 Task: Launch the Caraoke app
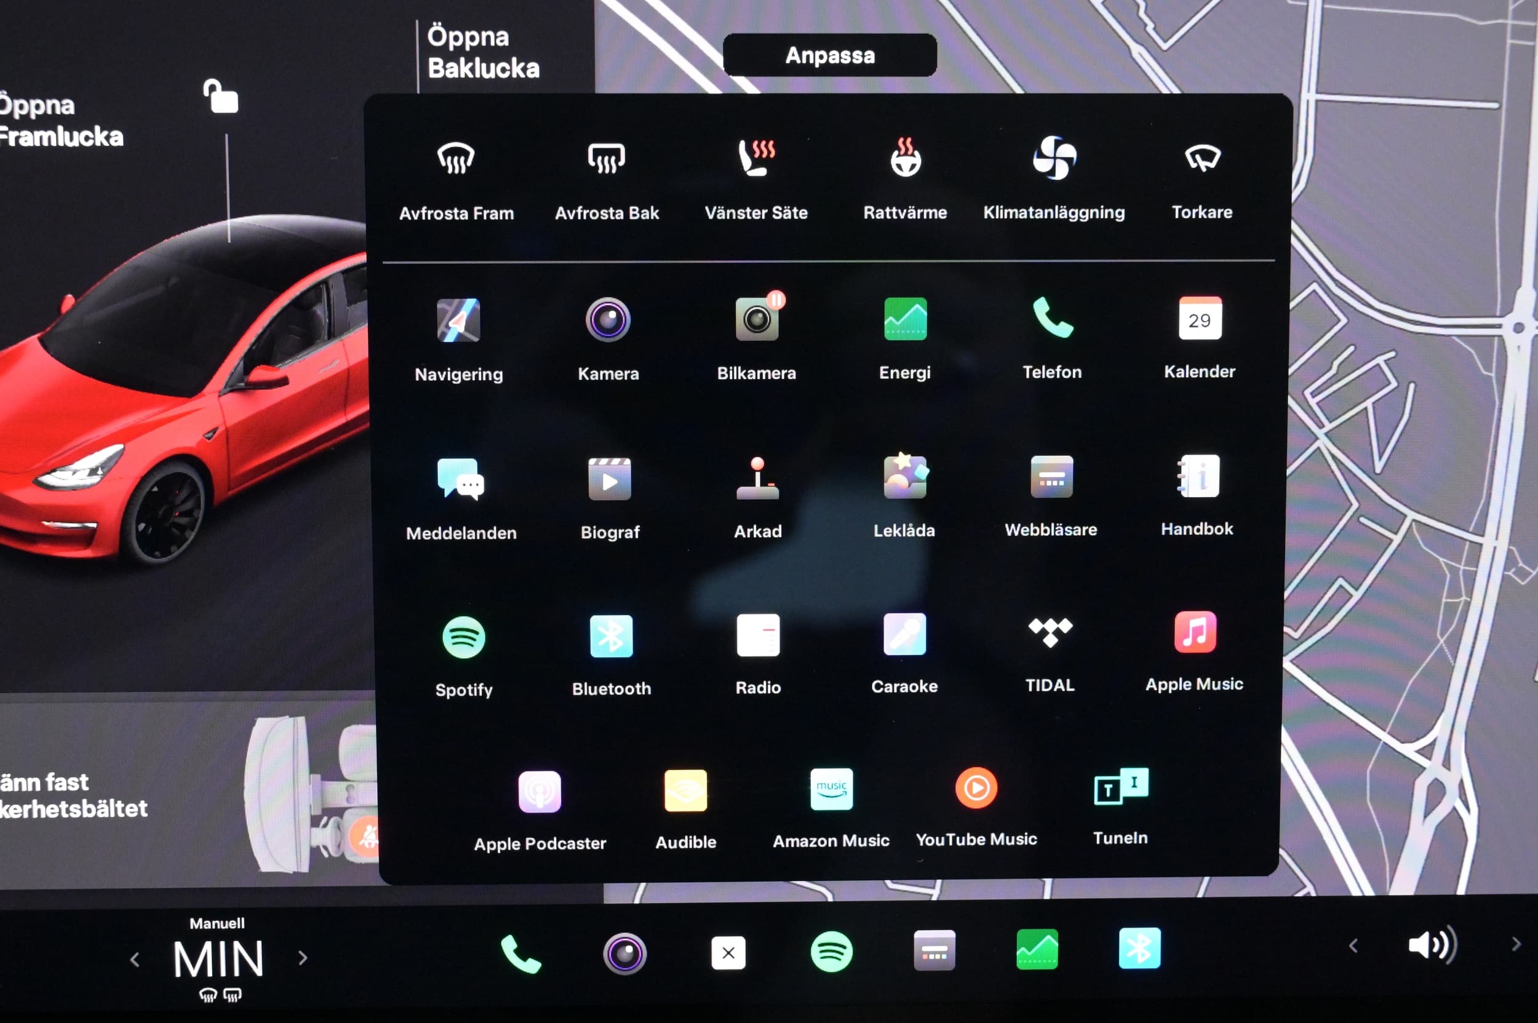[904, 654]
